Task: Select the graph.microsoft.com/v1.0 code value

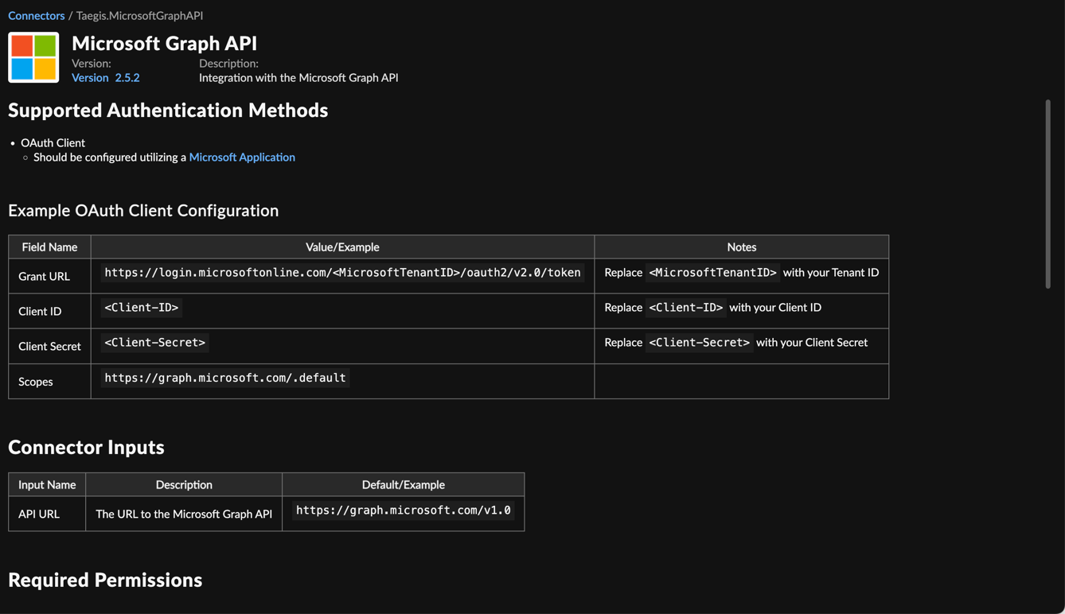Action: [x=404, y=510]
